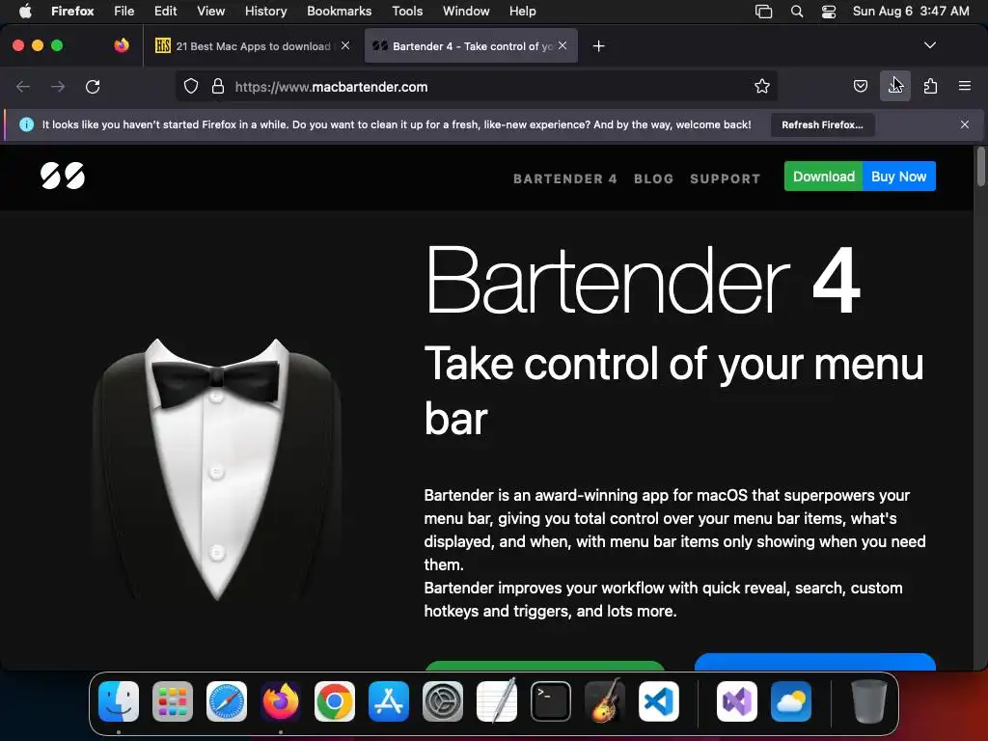988x741 pixels.
Task: Open the tracking protection shield icon
Action: [191, 86]
